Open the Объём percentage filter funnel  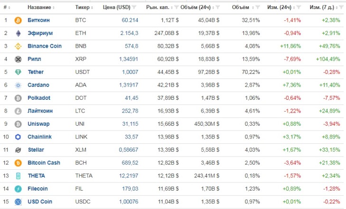258,8
